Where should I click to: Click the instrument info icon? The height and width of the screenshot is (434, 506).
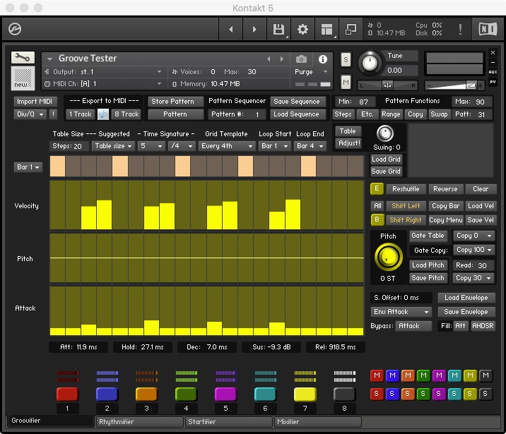point(324,59)
